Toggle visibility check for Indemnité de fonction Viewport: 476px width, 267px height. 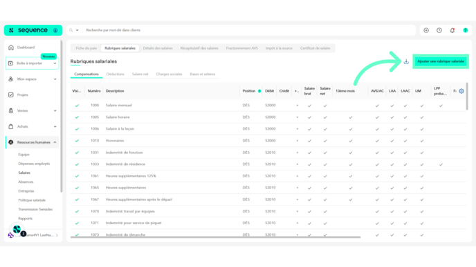coord(77,152)
